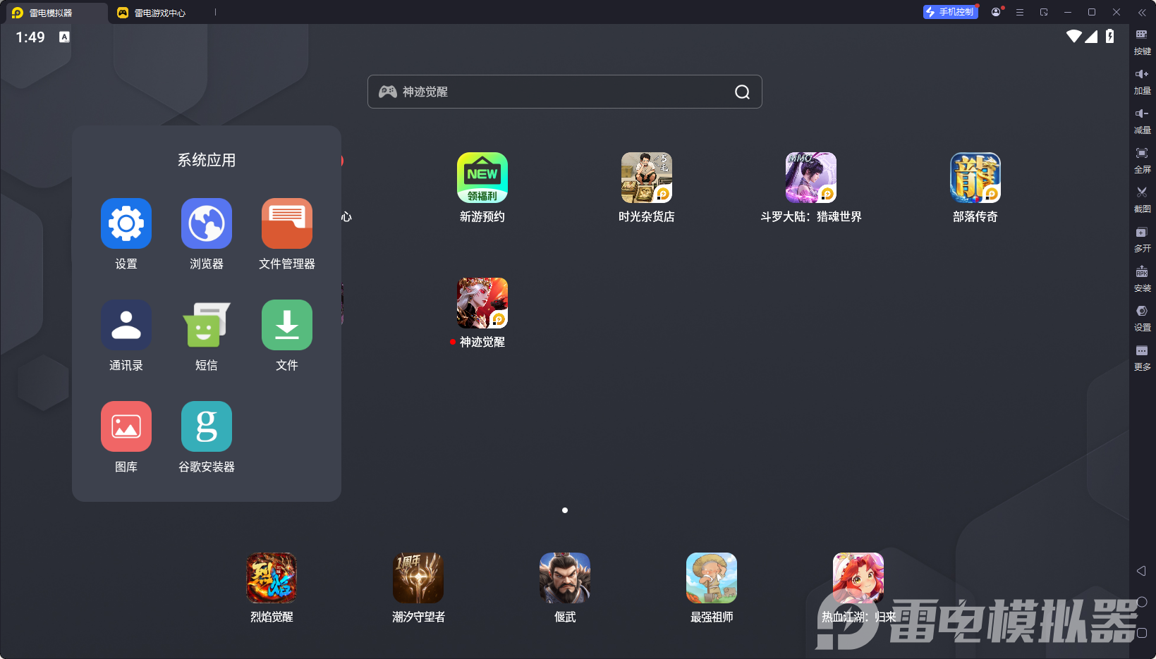Screen dimensions: 1156x659
Task: Click the 1:49 clock
Action: [30, 37]
